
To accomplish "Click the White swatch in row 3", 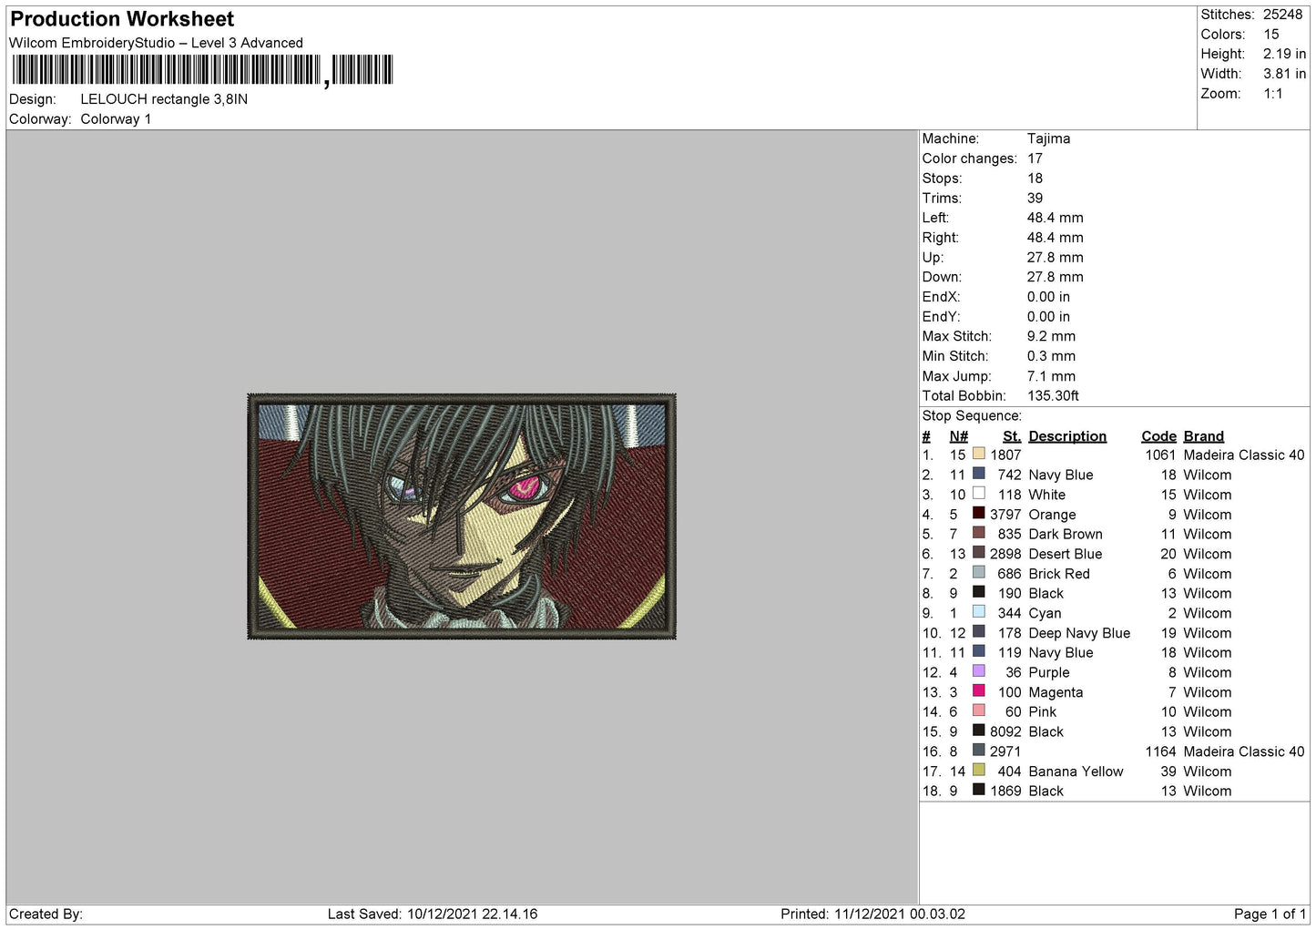I will [979, 494].
